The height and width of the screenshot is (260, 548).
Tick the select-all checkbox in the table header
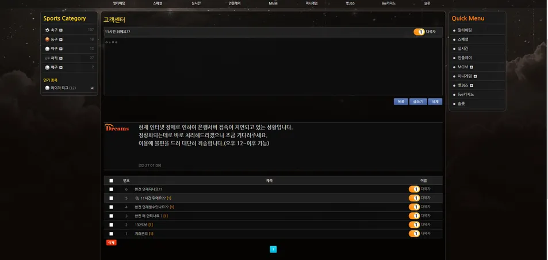pos(111,181)
